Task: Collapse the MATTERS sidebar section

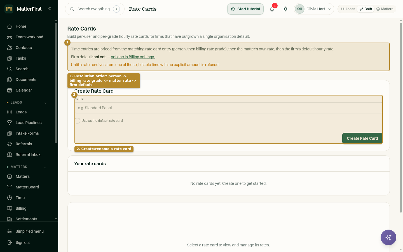Action: tap(45, 167)
